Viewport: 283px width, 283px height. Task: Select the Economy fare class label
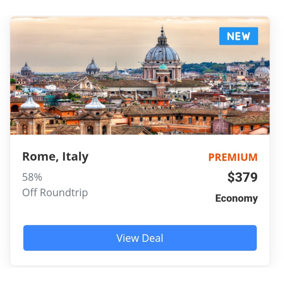(x=237, y=198)
